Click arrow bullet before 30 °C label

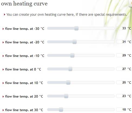[3, 110]
